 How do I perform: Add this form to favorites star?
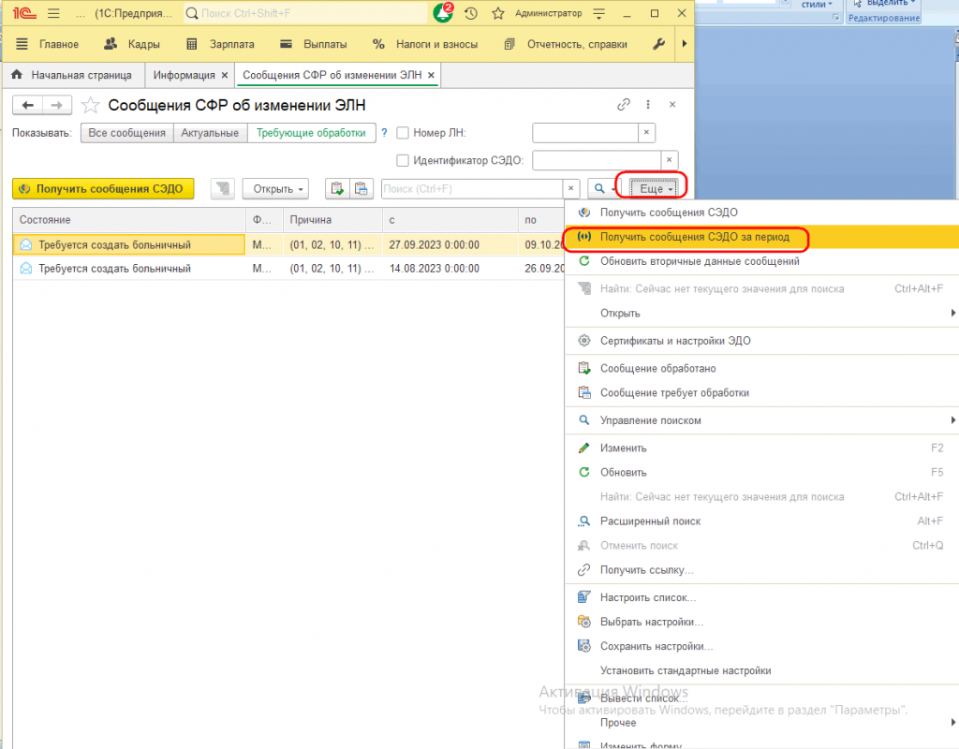point(91,105)
